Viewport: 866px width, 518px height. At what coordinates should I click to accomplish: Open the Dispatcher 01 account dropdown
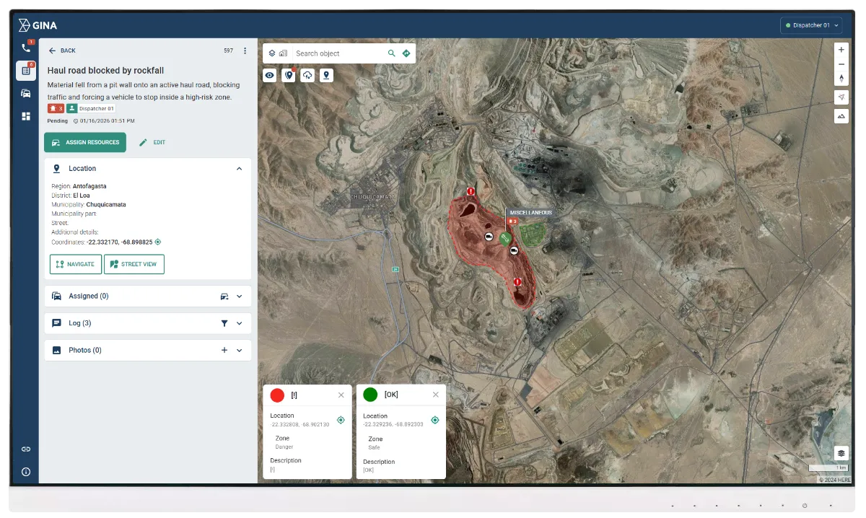pyautogui.click(x=811, y=24)
